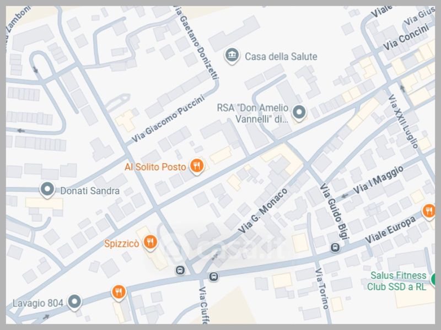Click the Salus Fitness Club label

pyautogui.click(x=397, y=281)
